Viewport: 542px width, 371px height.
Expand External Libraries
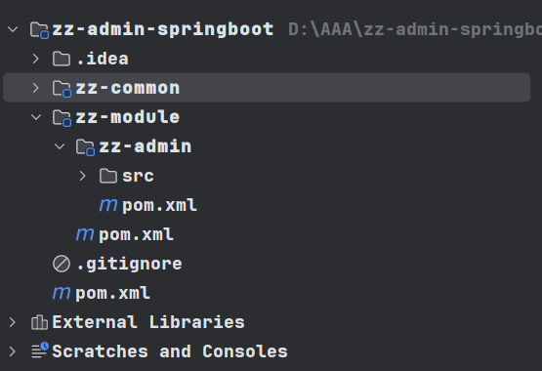pyautogui.click(x=13, y=322)
